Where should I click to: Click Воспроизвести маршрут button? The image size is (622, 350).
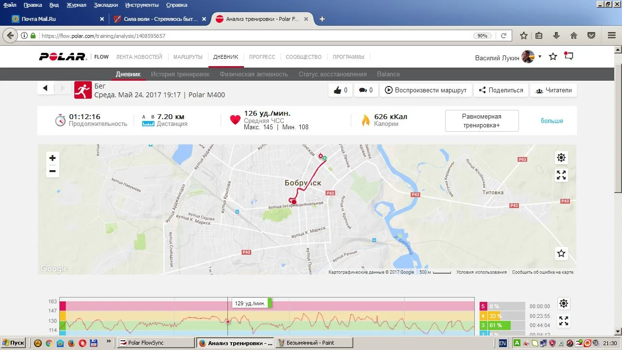pos(426,90)
